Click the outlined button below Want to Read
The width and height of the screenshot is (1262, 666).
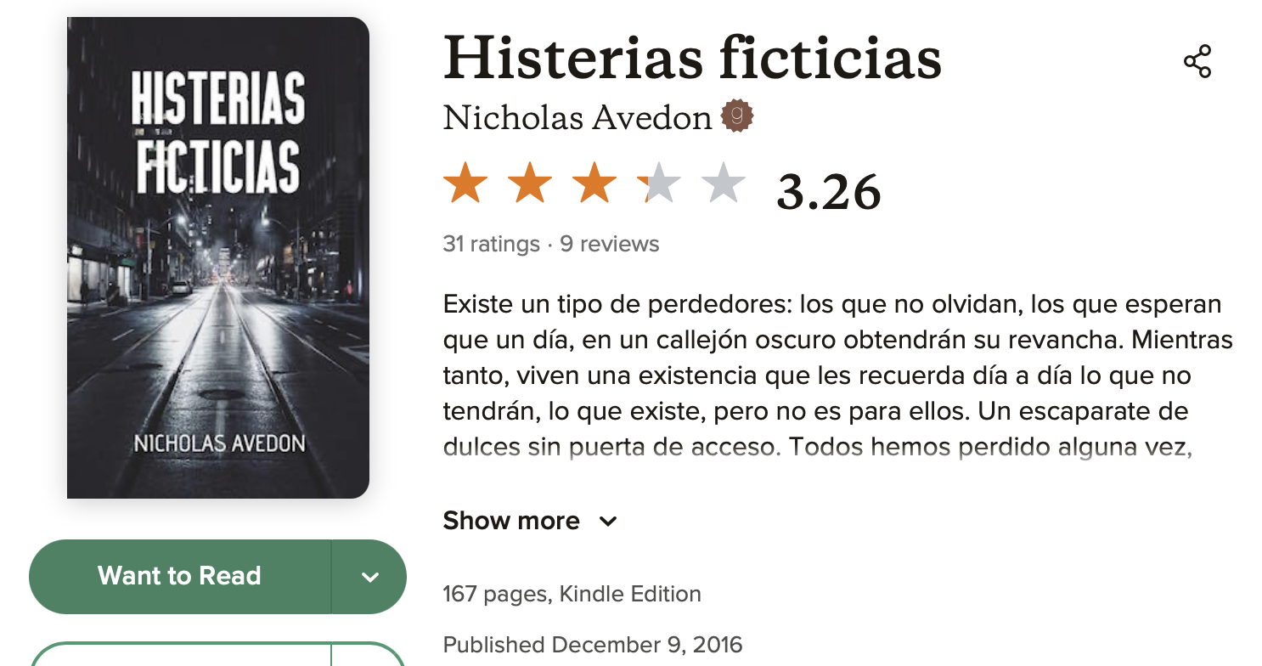[217, 654]
